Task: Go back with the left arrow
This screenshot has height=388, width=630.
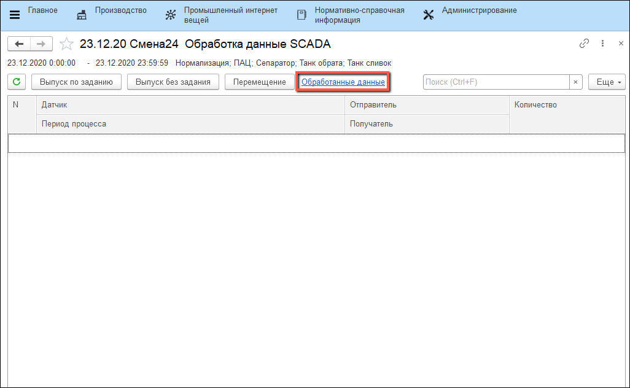Action: tap(20, 44)
